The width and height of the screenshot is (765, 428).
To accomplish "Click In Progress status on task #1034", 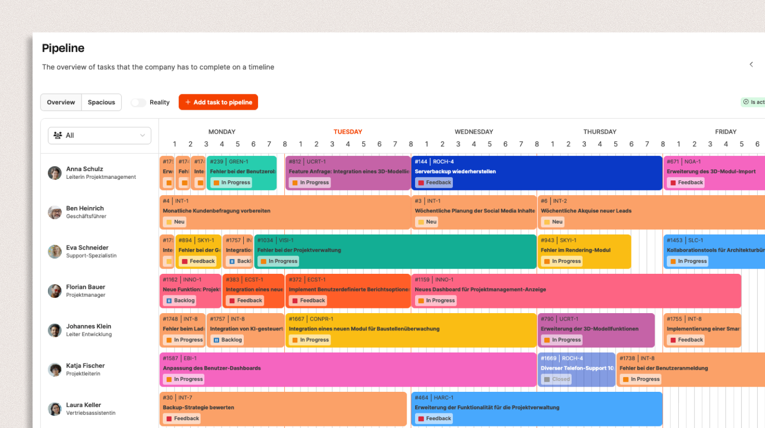I will pos(278,261).
